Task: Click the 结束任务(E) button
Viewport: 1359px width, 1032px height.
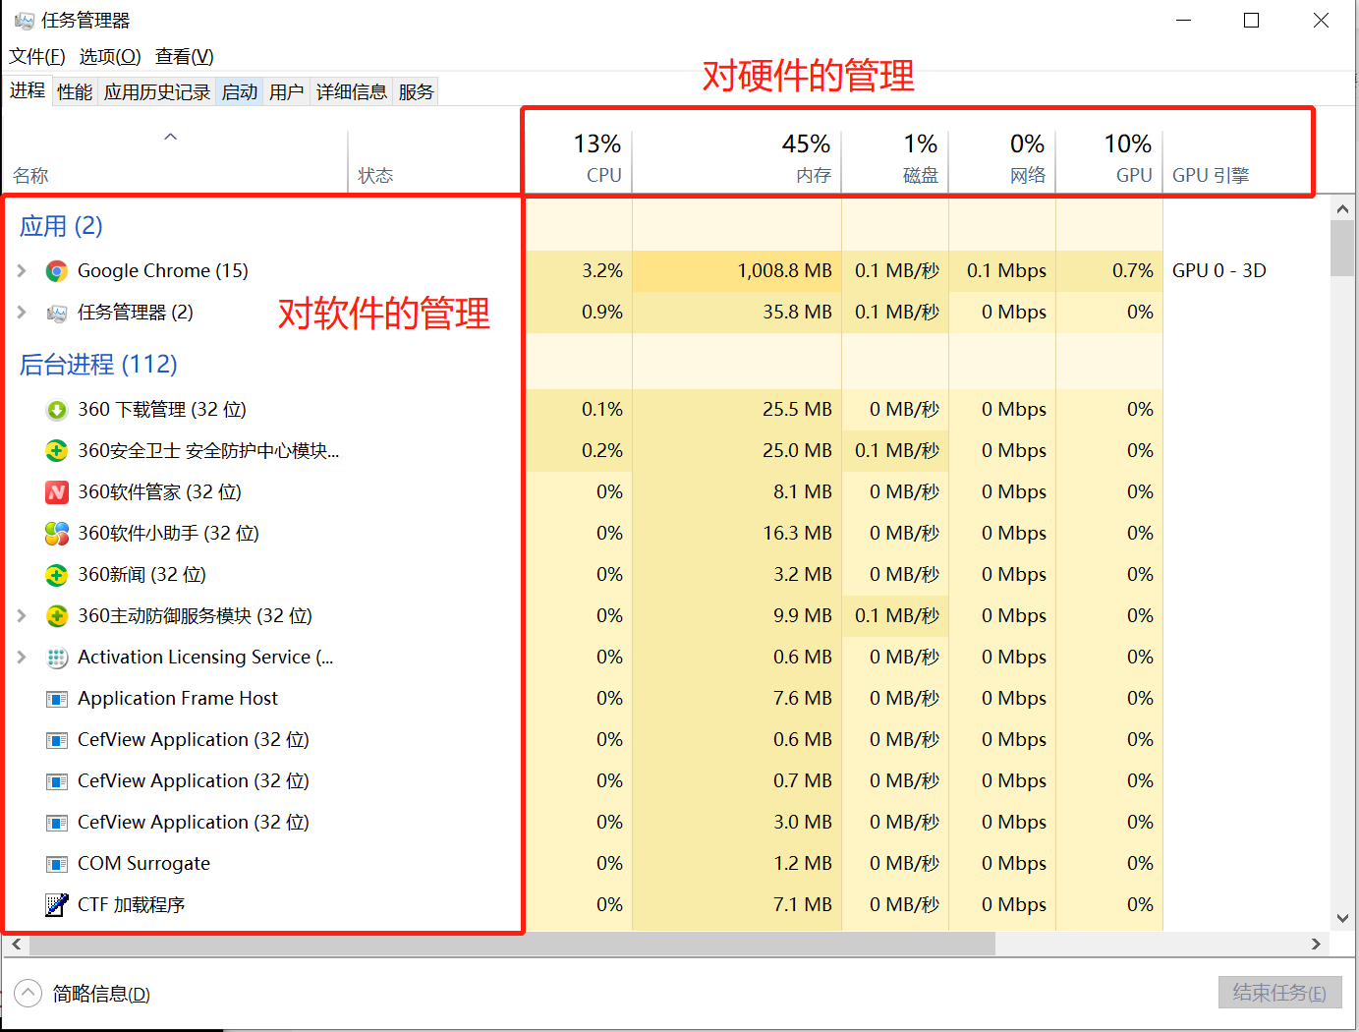Action: pyautogui.click(x=1279, y=993)
